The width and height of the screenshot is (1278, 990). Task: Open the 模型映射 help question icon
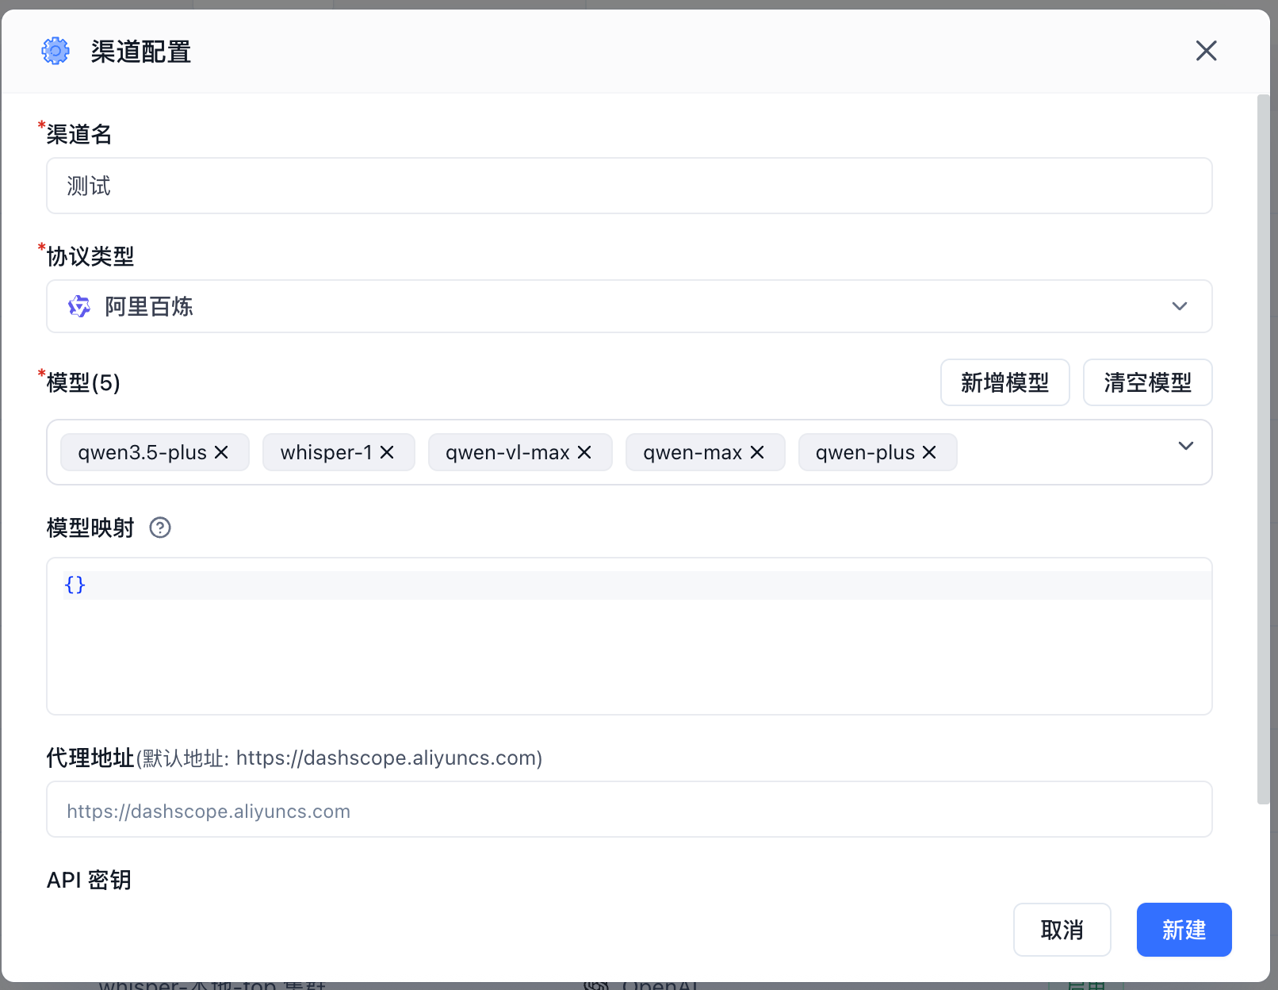point(160,528)
